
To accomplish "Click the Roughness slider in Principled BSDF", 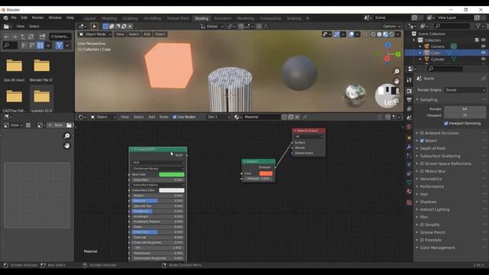I will click(x=157, y=211).
